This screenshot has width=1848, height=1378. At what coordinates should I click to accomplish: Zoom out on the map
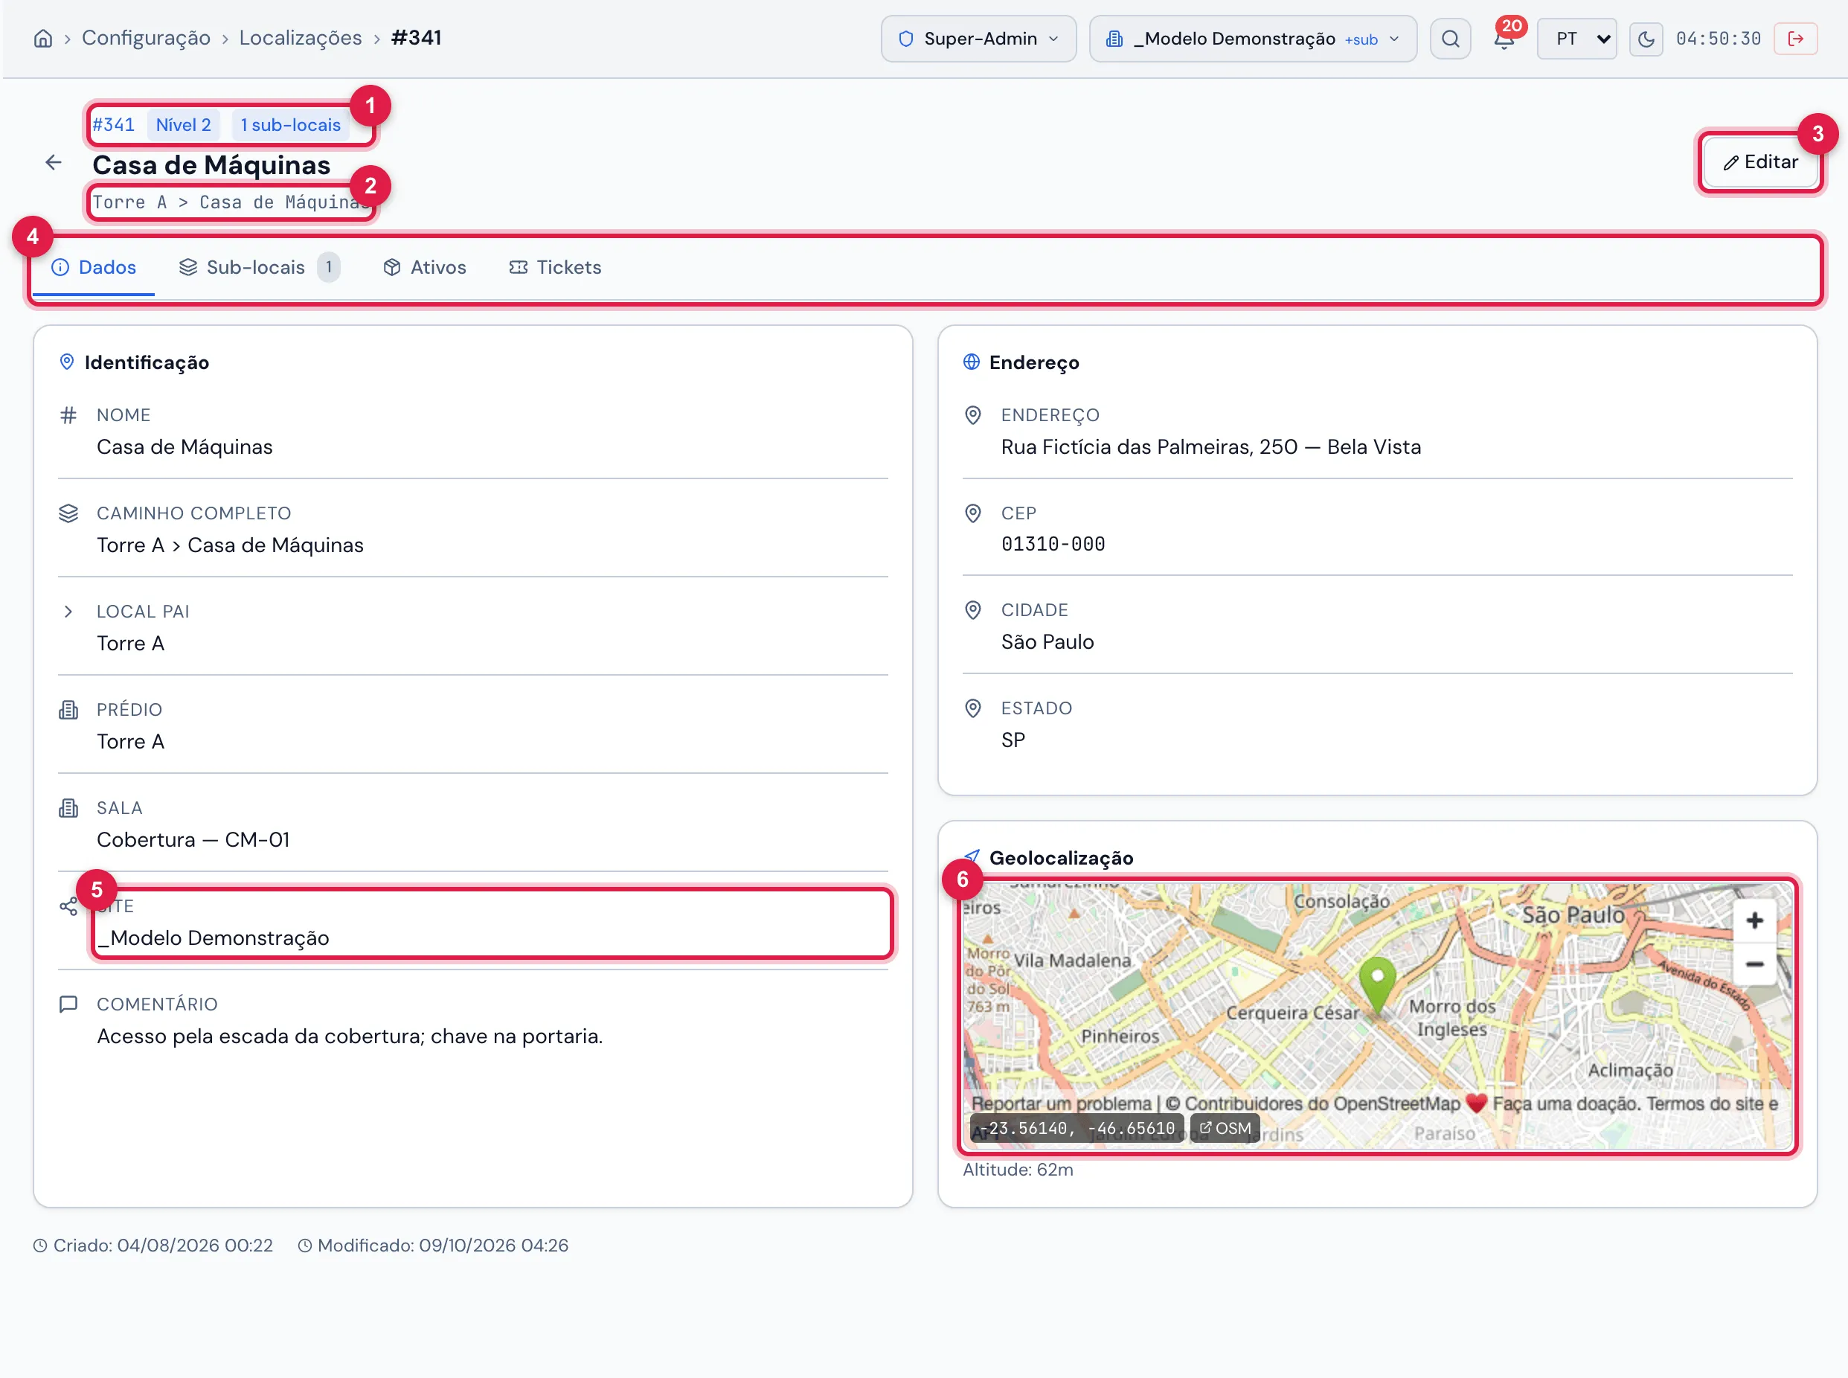(x=1754, y=964)
